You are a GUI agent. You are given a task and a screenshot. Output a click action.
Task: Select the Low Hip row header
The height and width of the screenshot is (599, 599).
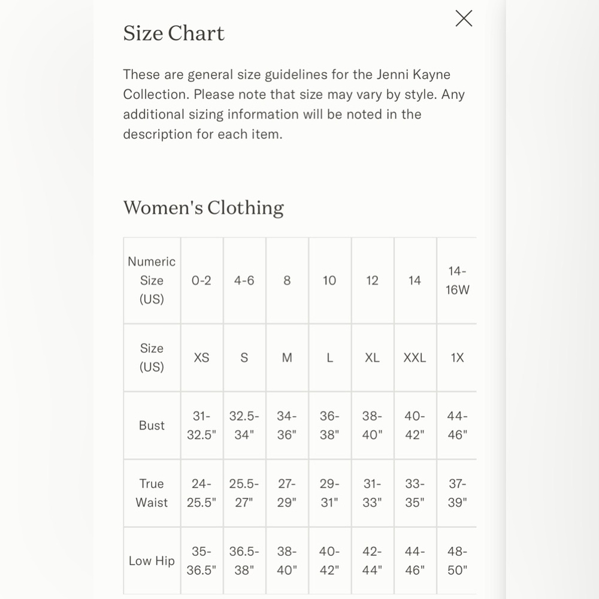(152, 561)
